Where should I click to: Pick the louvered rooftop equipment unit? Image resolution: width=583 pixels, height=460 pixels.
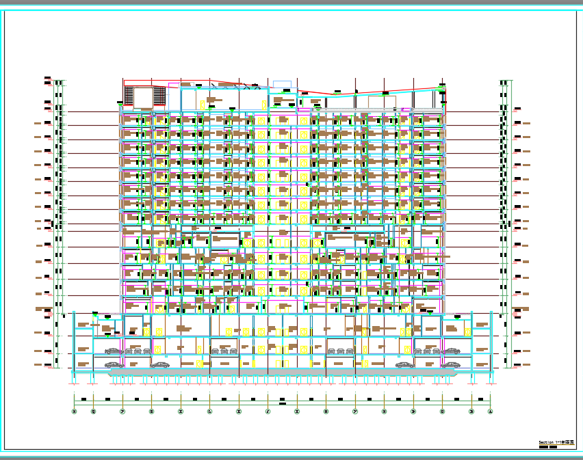click(x=144, y=97)
